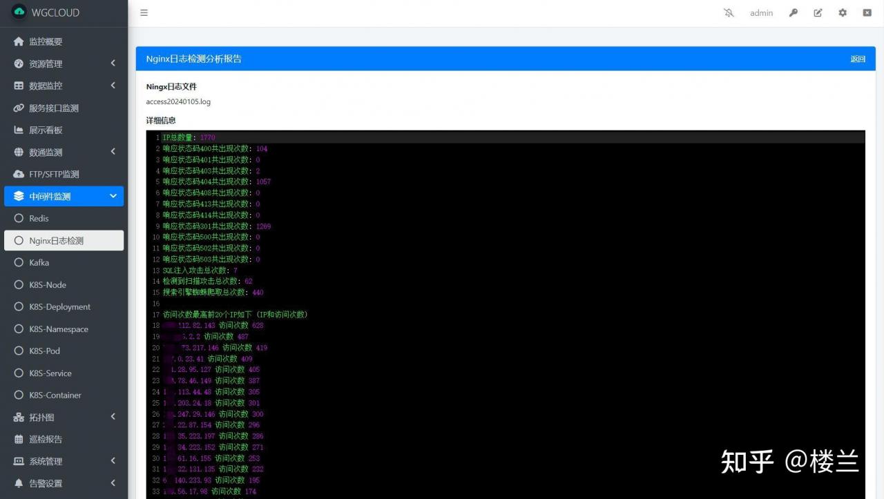Click the table icon beside 数据监控

click(x=19, y=86)
